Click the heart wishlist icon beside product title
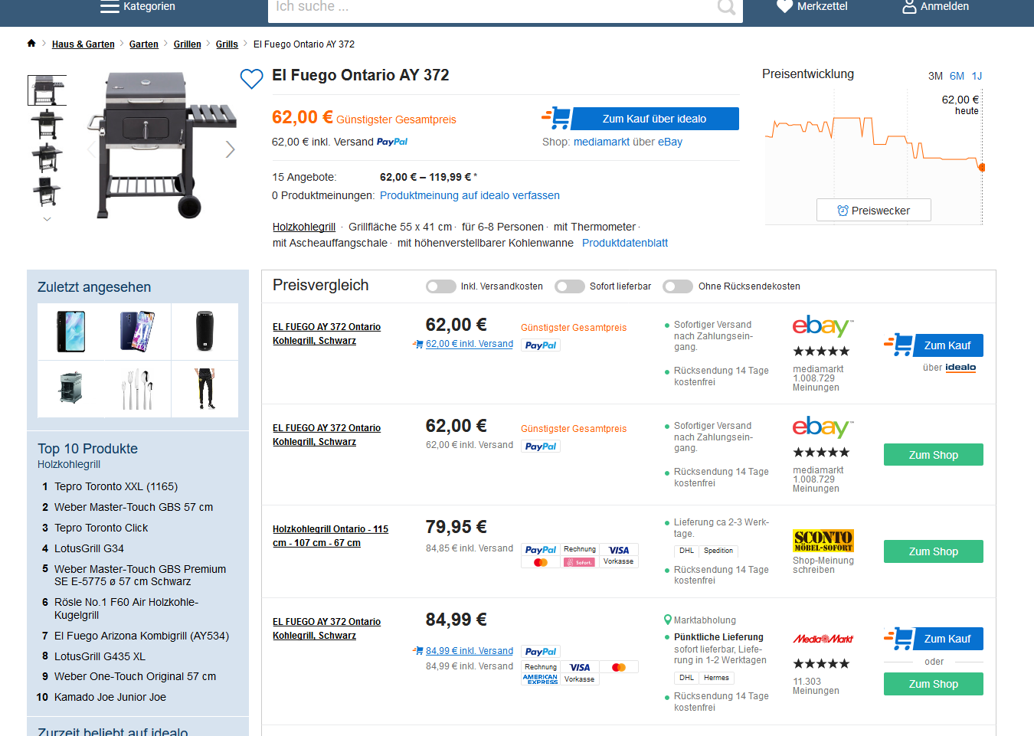This screenshot has width=1034, height=736. (251, 78)
